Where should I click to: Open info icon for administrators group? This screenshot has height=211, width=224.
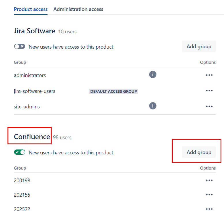click(x=153, y=74)
